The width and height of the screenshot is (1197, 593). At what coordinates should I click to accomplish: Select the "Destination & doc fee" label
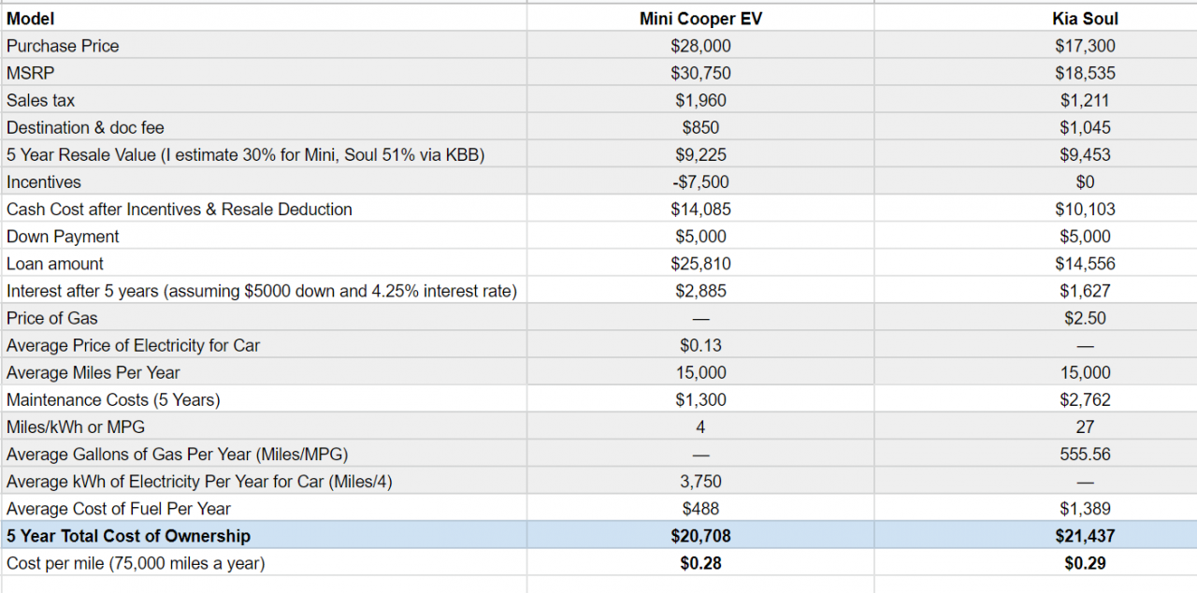tap(85, 127)
